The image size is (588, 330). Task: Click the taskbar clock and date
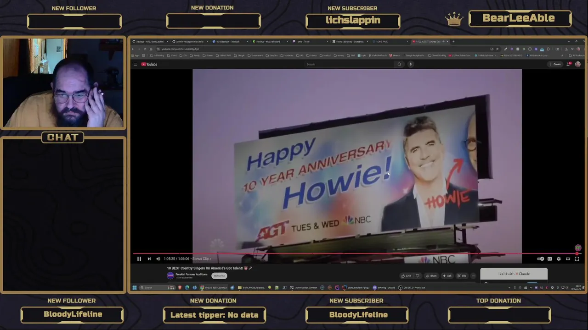577,288
